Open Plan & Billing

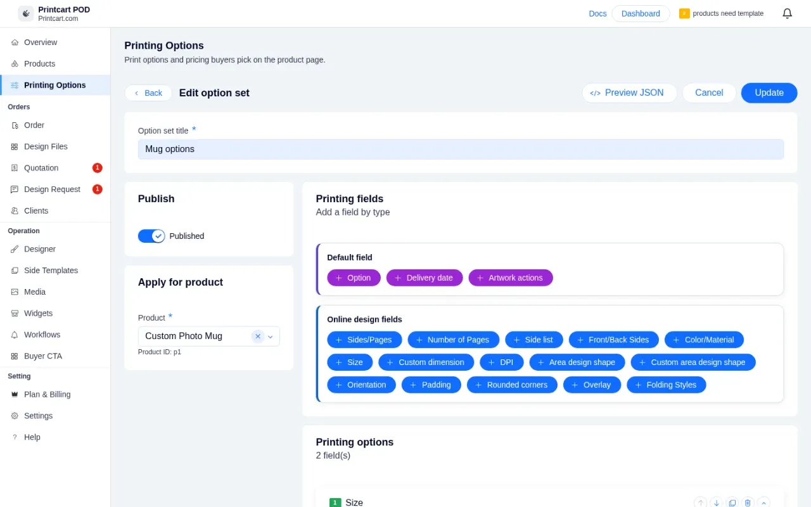[55, 394]
